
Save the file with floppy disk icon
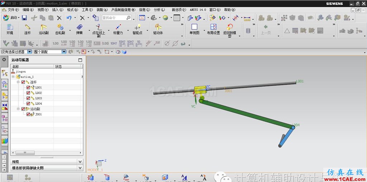[x=24, y=18]
